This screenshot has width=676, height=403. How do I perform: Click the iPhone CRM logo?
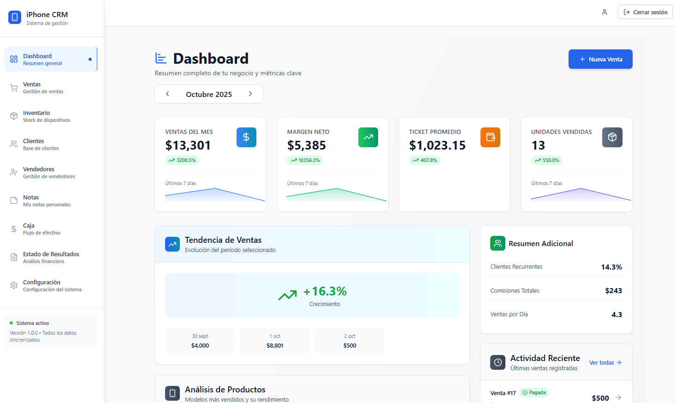(x=15, y=17)
